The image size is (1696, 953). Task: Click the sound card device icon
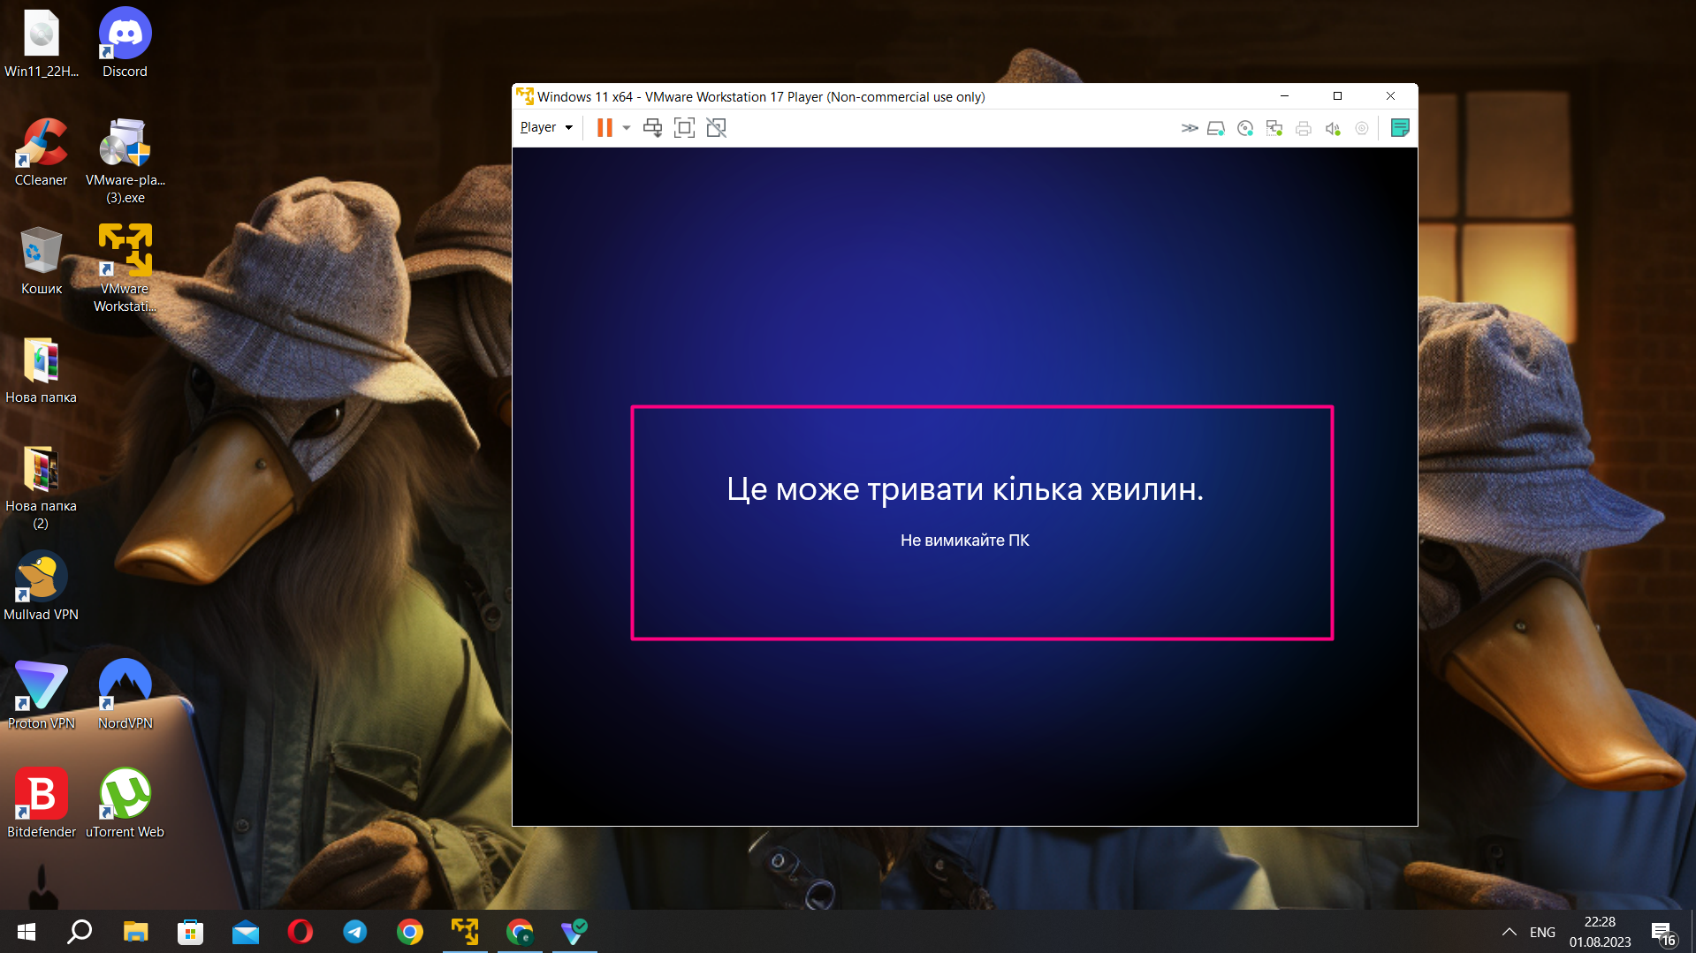[x=1333, y=128]
